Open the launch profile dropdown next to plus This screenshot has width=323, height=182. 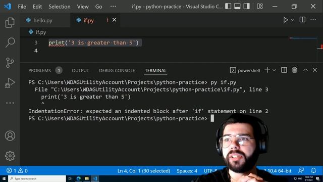(x=274, y=70)
